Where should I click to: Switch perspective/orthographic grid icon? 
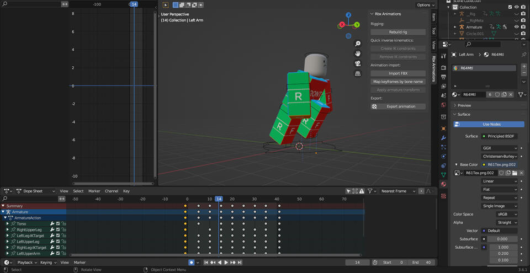pyautogui.click(x=358, y=73)
